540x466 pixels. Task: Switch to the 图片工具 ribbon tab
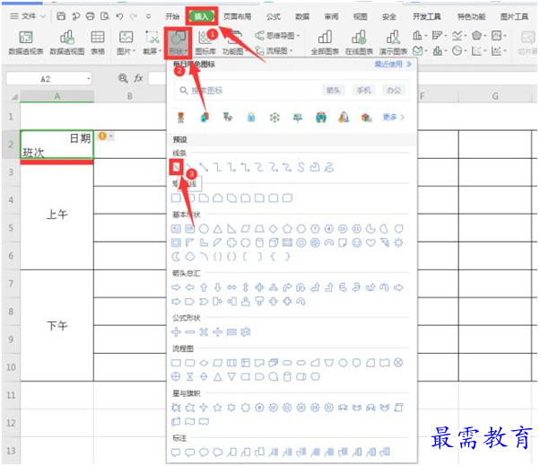click(514, 16)
